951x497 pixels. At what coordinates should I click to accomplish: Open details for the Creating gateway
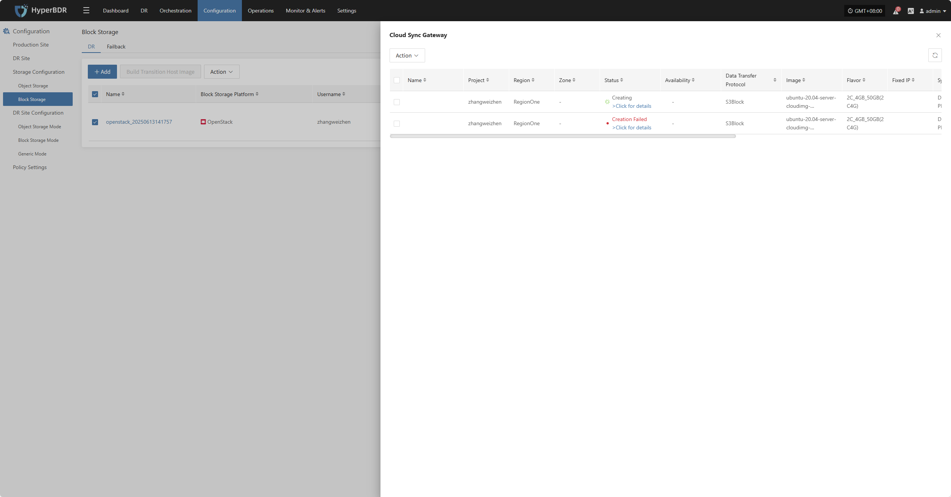631,106
